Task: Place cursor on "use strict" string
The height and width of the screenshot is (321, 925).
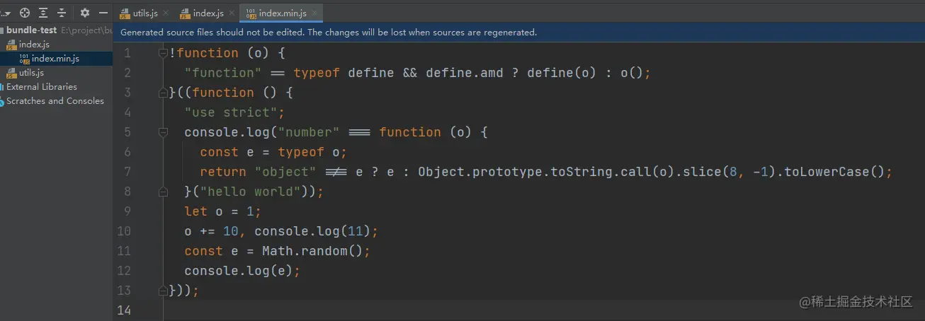Action: point(231,112)
